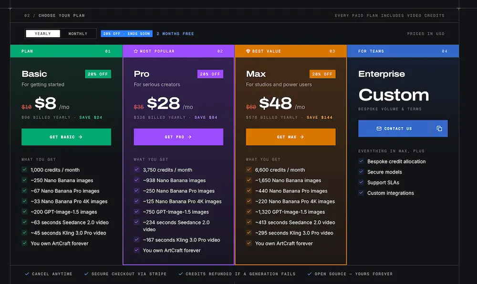Select the PLAN 01 header tab
This screenshot has width=477, height=284.
pyautogui.click(x=66, y=51)
